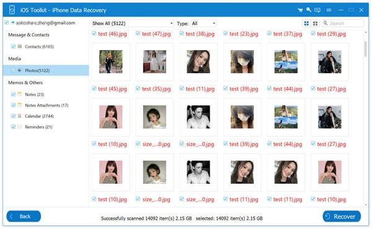Uncheck the test (35).jpg checkbox
The image size is (372, 229).
click(138, 89)
